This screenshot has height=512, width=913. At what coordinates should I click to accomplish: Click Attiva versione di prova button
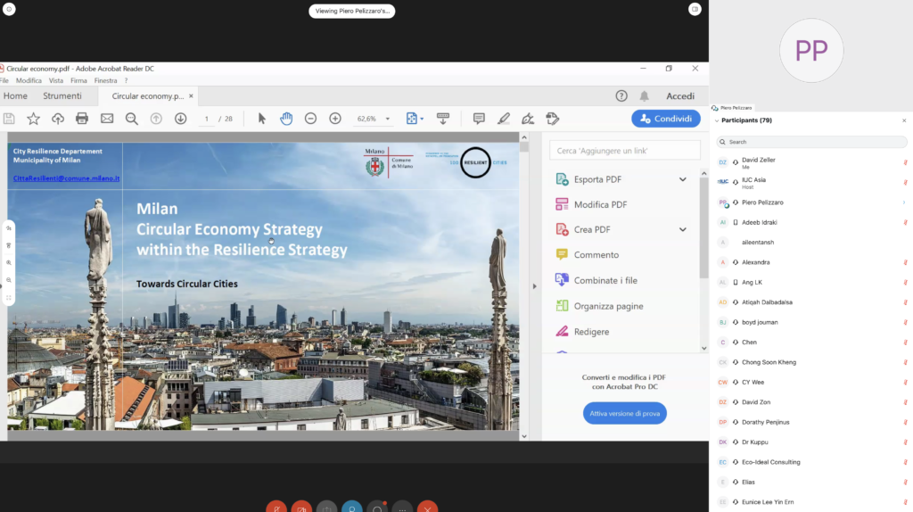[624, 414]
